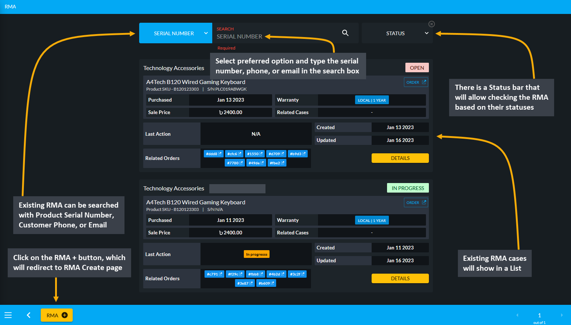
Task: Click the N/A last action value
Action: coord(256,134)
